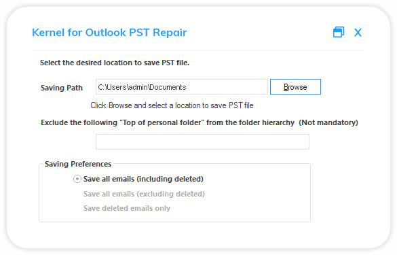
Task: Choose 'Save deleted emails only' option
Action: (x=127, y=208)
